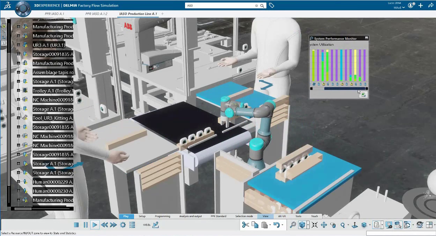Click the scissors cut icon
436x236 pixels.
[246, 225]
